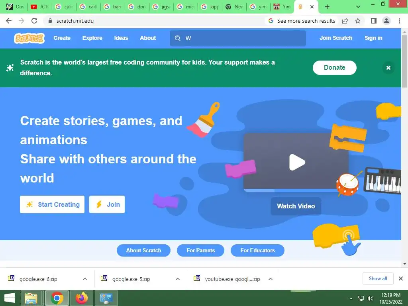Viewport: 408px width, 306px height.
Task: Click the site lock icon
Action: [50, 21]
